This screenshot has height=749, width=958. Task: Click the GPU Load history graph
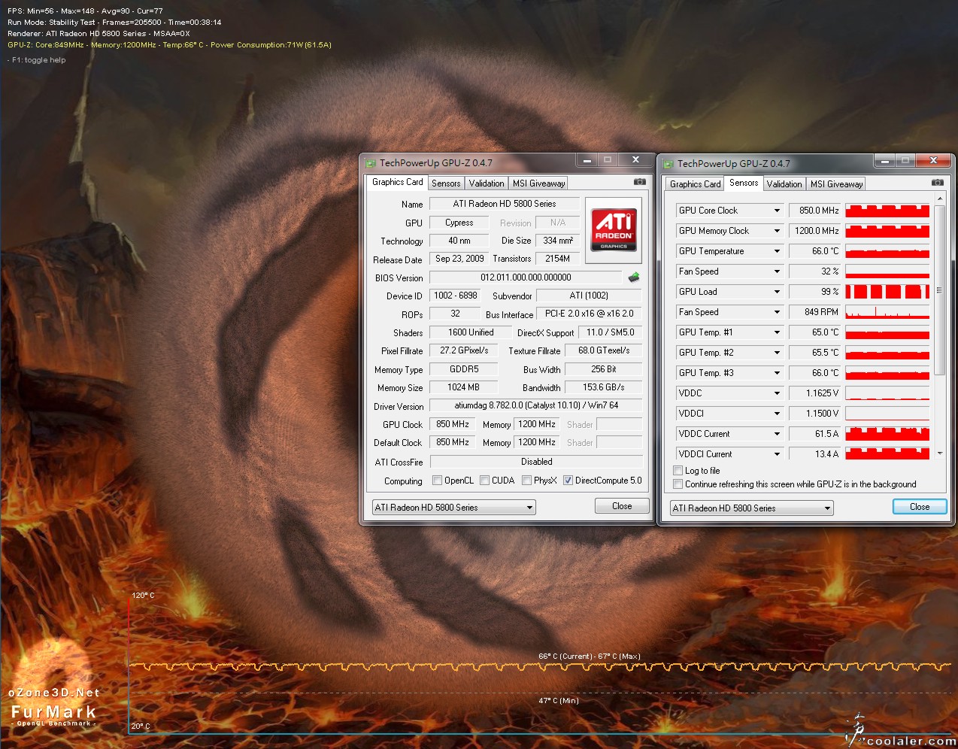coord(887,292)
